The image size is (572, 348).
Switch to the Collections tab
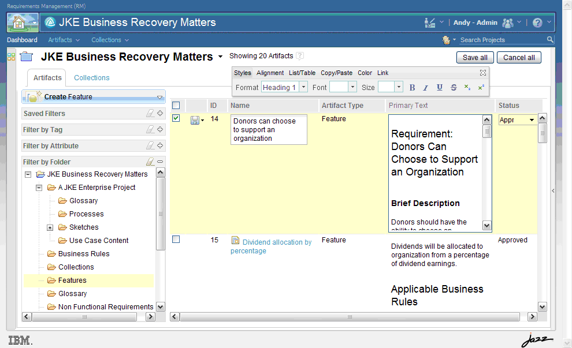pyautogui.click(x=91, y=77)
